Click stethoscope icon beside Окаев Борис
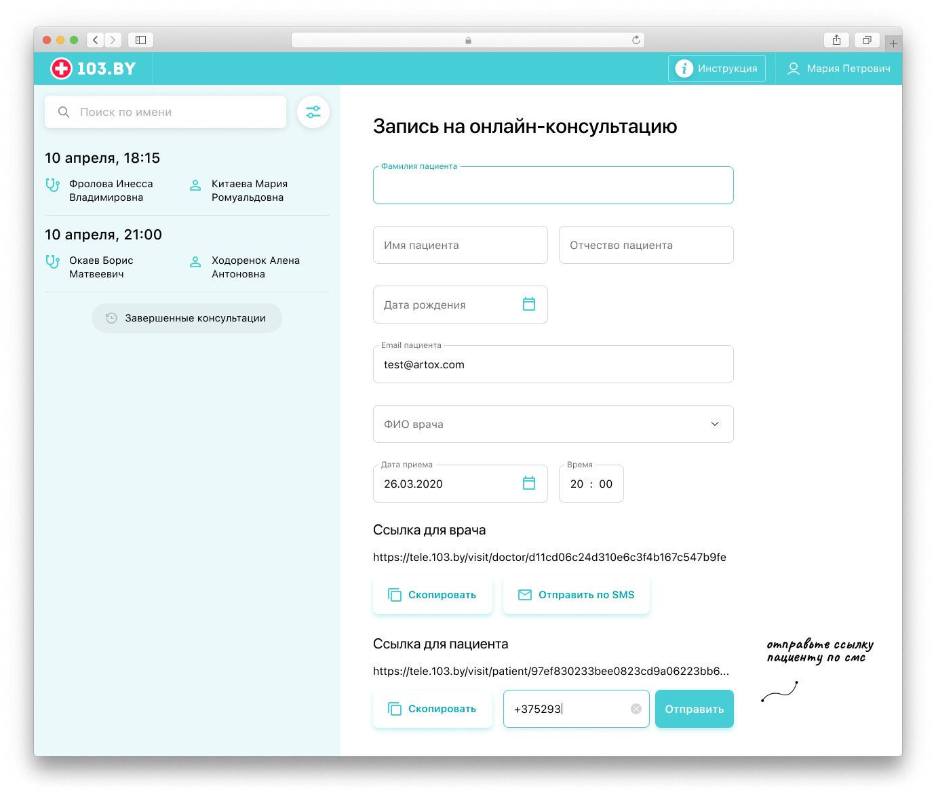The image size is (936, 797). (x=52, y=261)
